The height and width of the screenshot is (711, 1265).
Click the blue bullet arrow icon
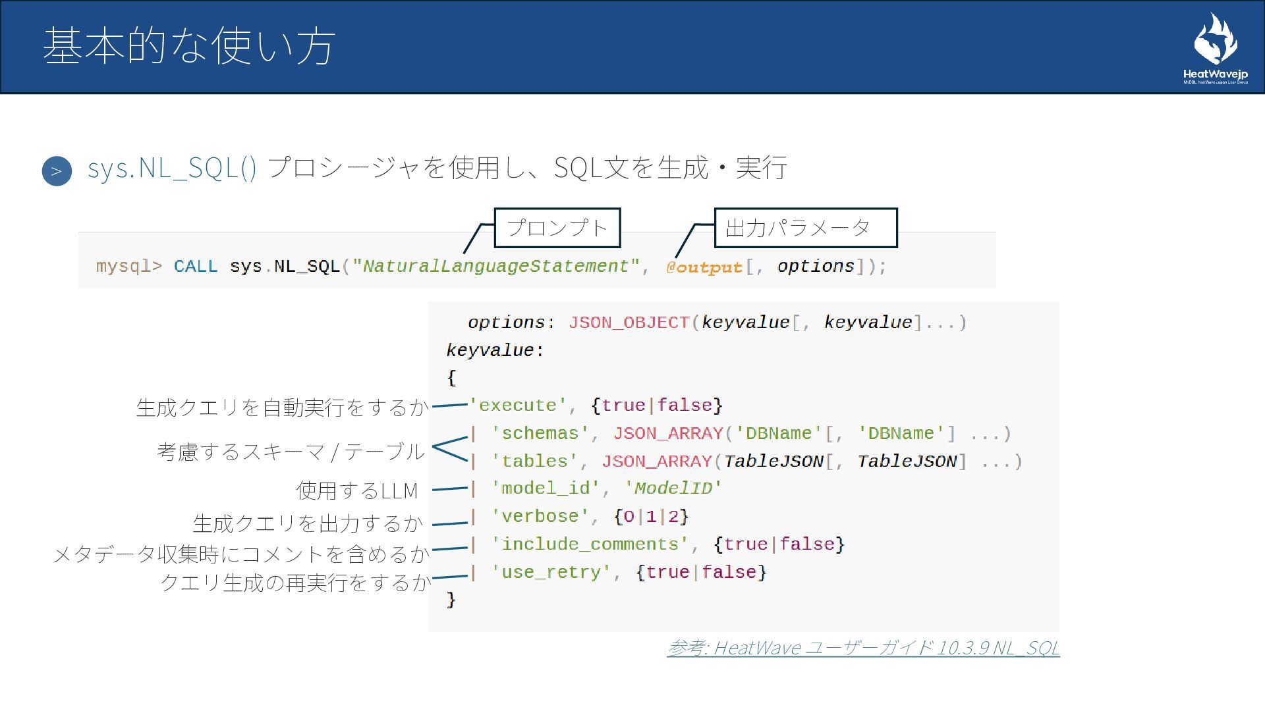[57, 171]
